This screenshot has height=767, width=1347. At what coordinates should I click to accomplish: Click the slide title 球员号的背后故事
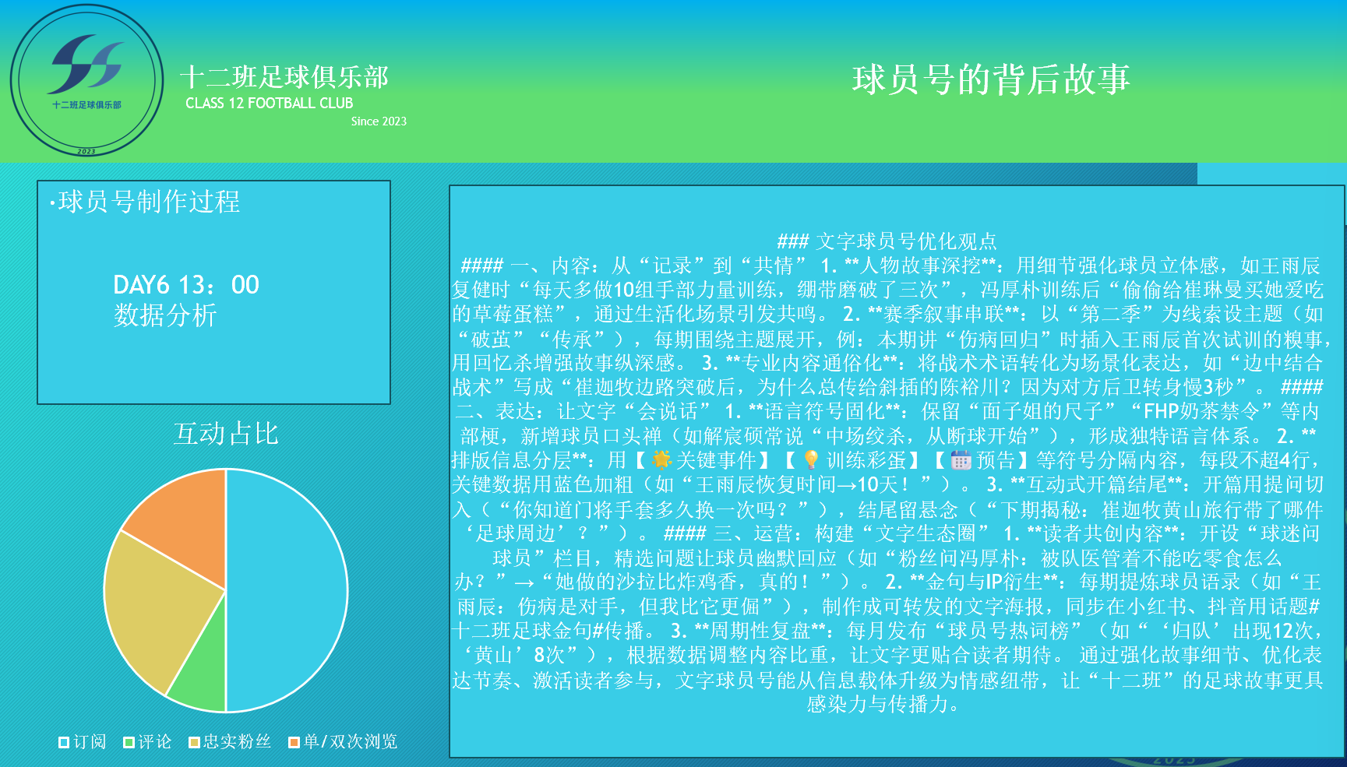click(990, 79)
